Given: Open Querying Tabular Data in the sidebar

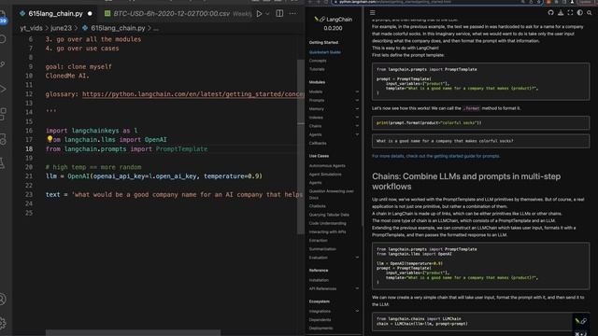Looking at the screenshot, I should point(329,215).
